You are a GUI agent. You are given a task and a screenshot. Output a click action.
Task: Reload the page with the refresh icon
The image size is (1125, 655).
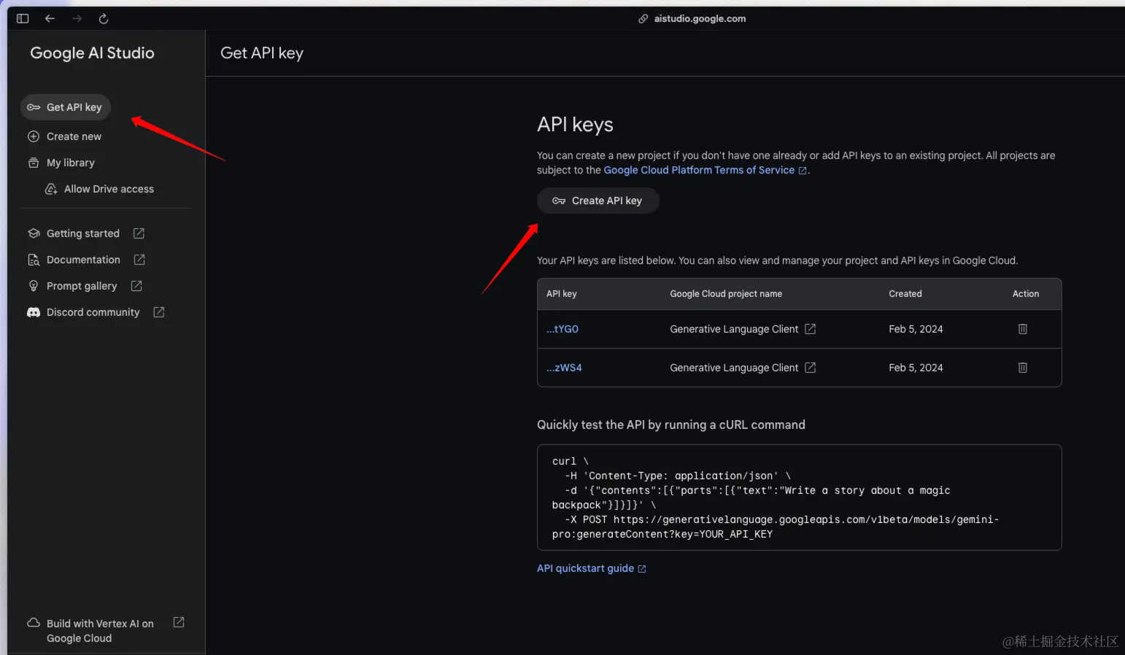tap(104, 18)
